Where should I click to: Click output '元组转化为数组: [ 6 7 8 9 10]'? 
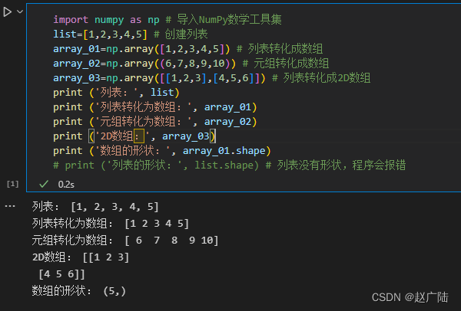point(125,241)
